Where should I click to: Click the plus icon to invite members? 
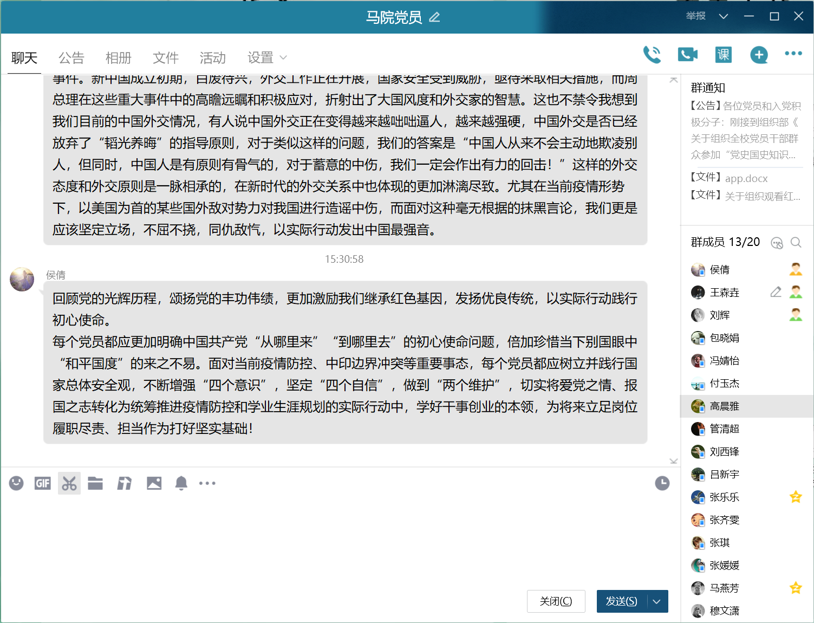click(x=759, y=55)
